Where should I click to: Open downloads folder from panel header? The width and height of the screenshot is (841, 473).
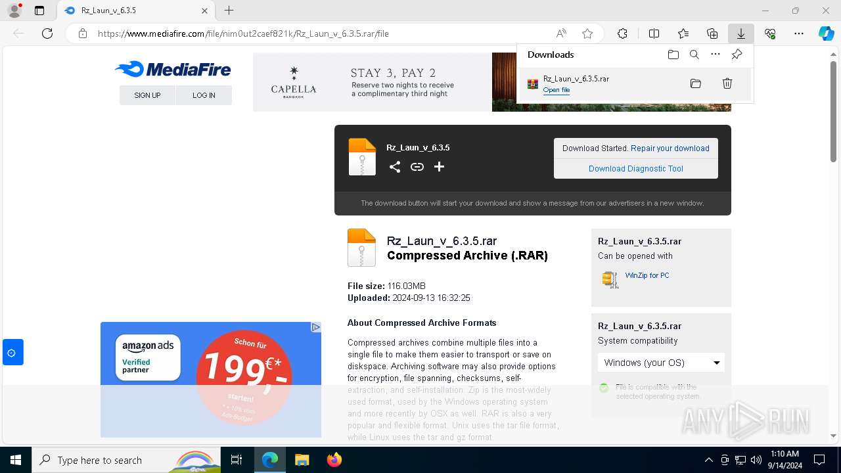point(673,55)
